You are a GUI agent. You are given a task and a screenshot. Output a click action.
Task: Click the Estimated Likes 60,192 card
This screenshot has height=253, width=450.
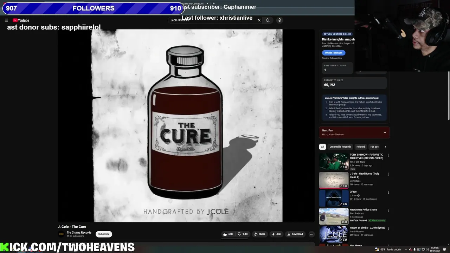click(354, 83)
